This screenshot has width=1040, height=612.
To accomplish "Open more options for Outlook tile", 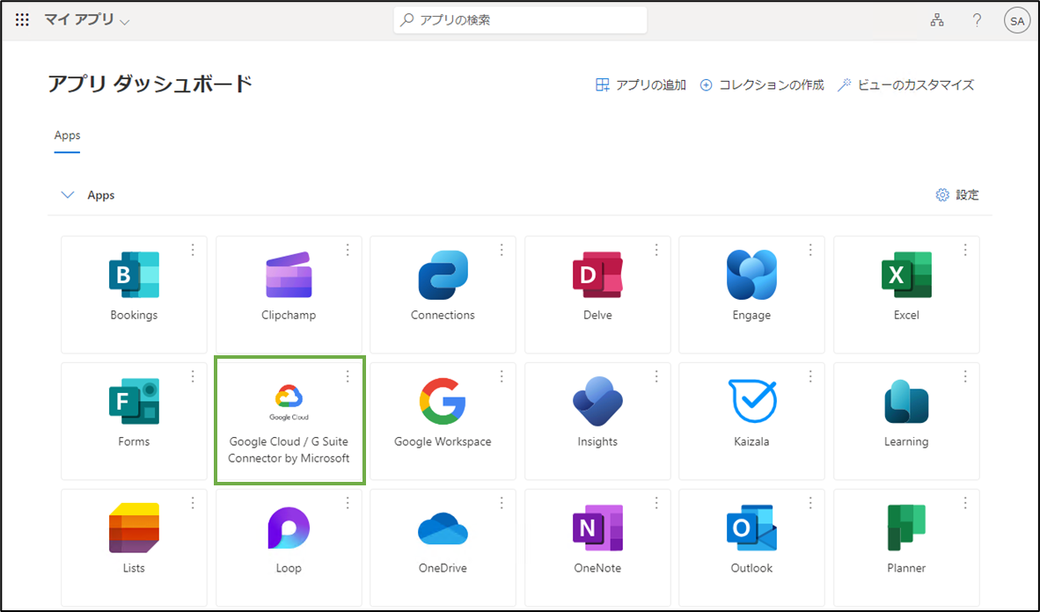I will point(810,503).
